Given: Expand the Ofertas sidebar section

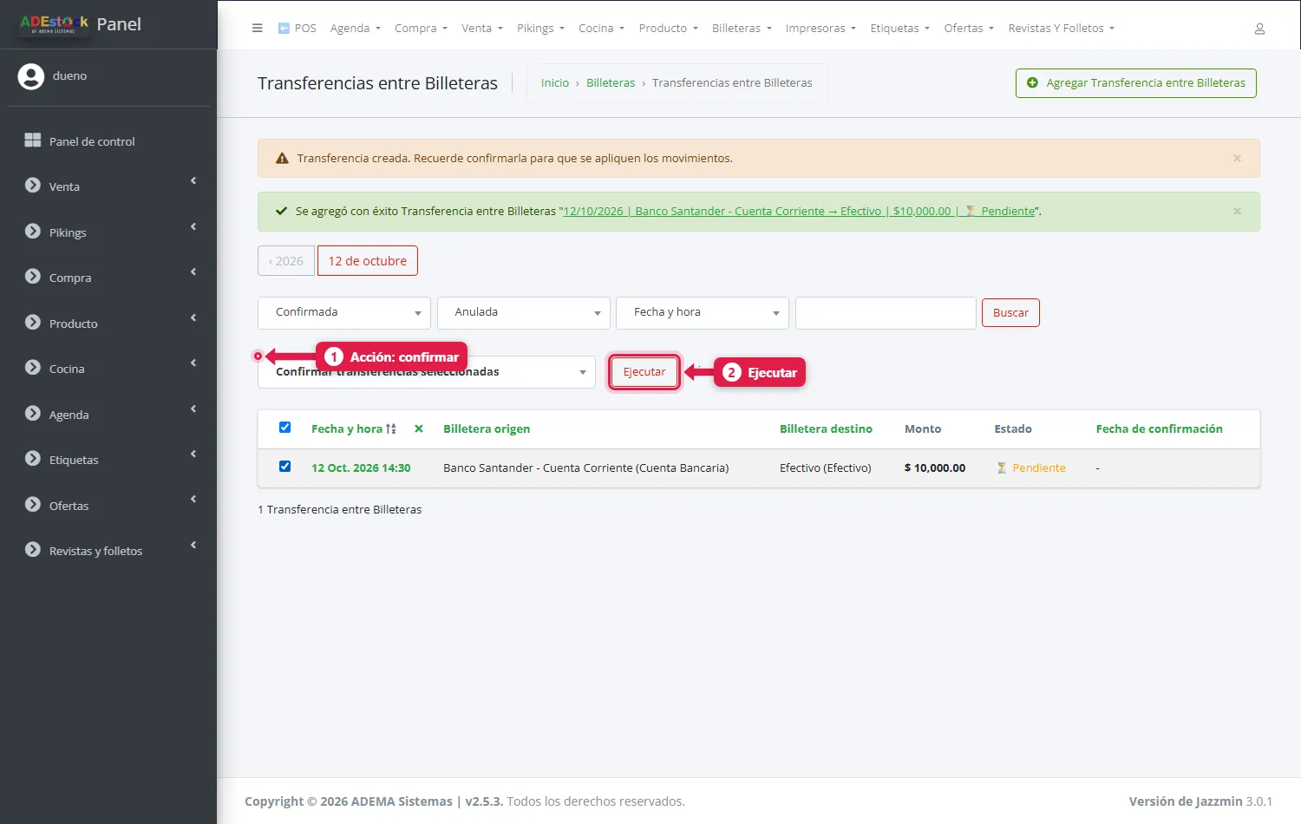Looking at the screenshot, I should tap(108, 506).
